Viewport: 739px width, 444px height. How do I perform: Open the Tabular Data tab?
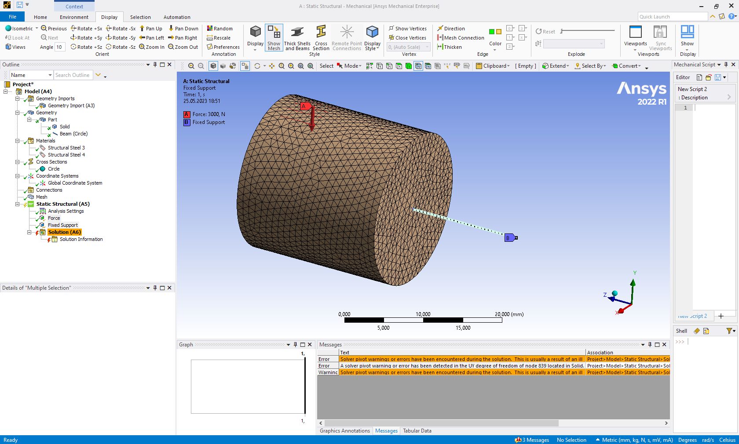417,431
